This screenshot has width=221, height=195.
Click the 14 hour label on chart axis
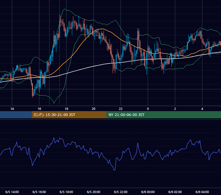[x=12, y=109]
